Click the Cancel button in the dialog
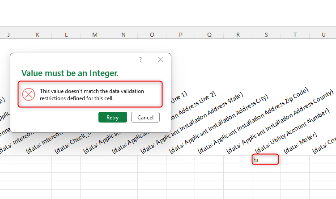The image size is (336, 199). 145,117
